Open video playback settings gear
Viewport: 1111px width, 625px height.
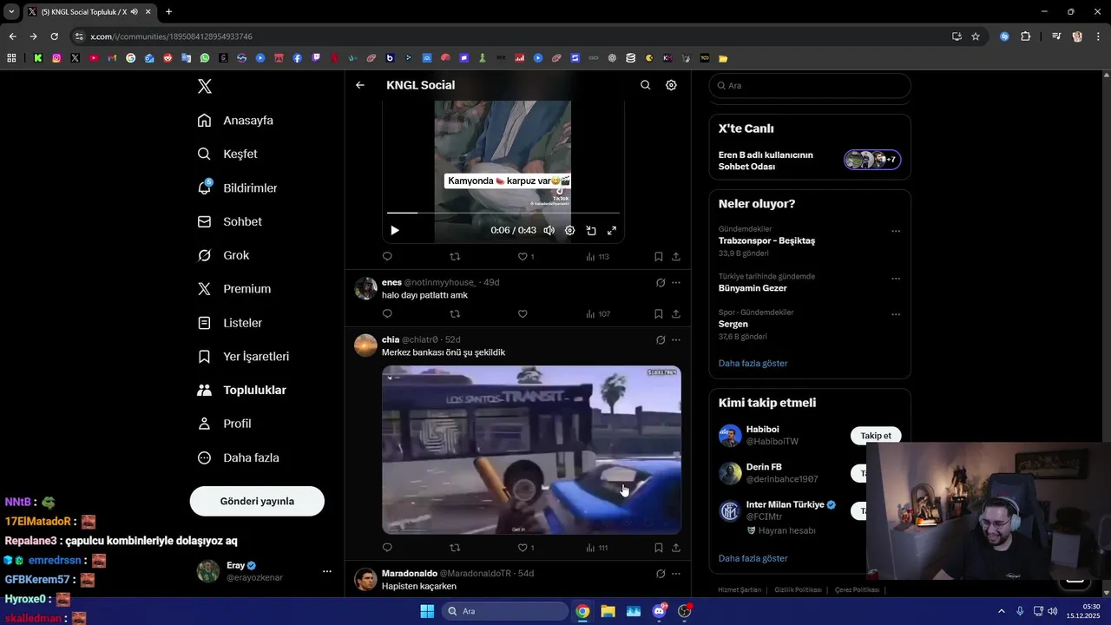point(569,230)
